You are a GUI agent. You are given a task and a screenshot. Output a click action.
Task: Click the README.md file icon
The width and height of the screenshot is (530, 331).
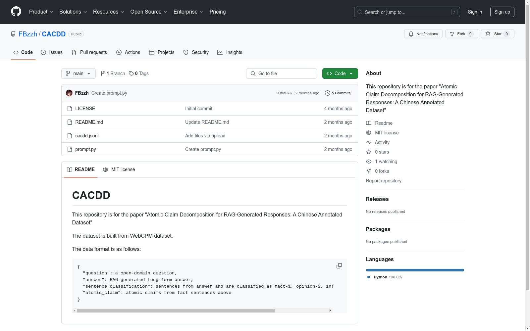tap(70, 122)
